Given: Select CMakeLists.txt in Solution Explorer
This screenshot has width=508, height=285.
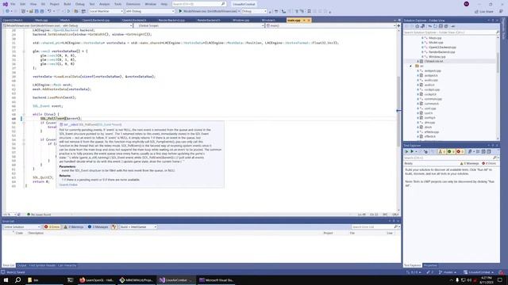Looking at the screenshot, I should click(x=433, y=61).
